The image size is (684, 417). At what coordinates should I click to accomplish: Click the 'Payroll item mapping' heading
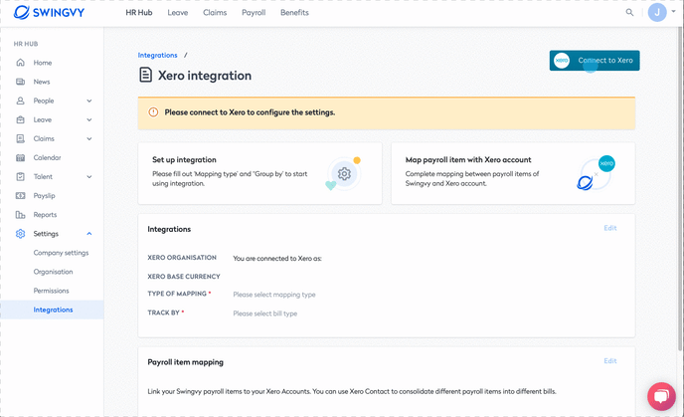(x=185, y=362)
